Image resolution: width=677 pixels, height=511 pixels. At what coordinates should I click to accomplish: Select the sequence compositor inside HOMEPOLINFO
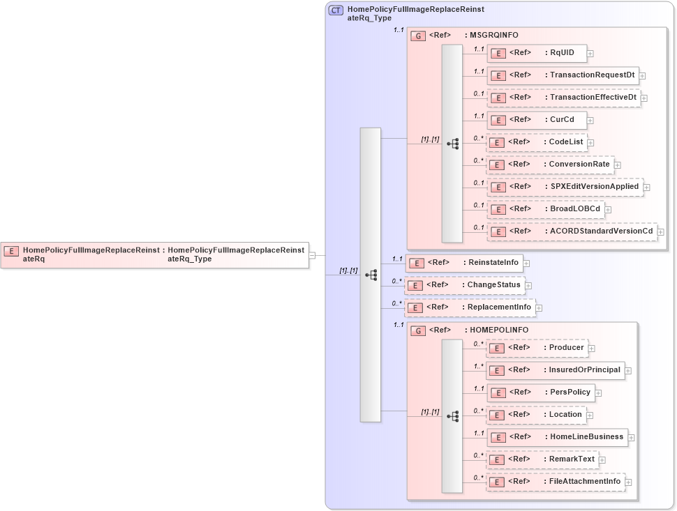point(454,415)
